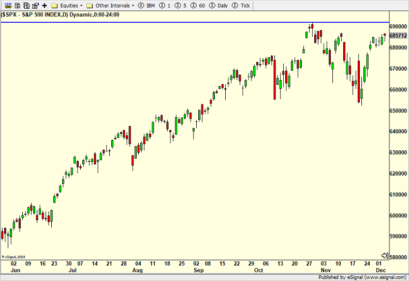Expand the Other Intervals dropdown
Screen dimensions: 409x281
[x=111, y=6]
